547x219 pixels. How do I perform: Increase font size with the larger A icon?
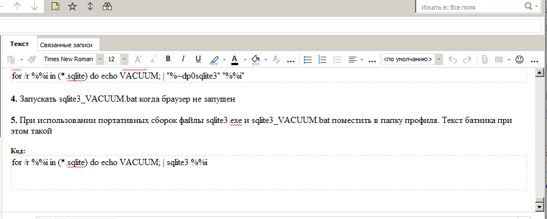tap(138, 60)
